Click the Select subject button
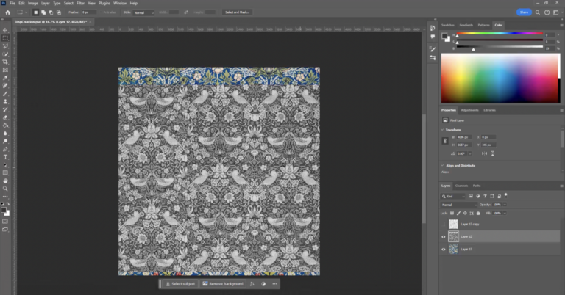Viewport: 565px width, 295px height. (180, 283)
